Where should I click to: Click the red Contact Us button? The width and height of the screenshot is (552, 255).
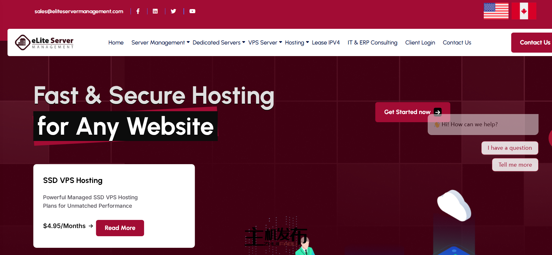[x=532, y=43]
